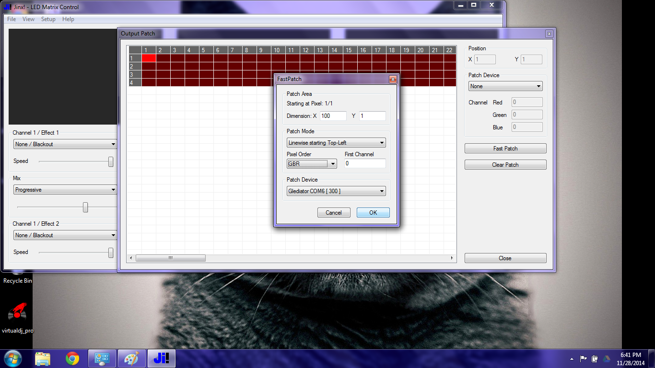Click the Fast Patch button

pyautogui.click(x=505, y=149)
